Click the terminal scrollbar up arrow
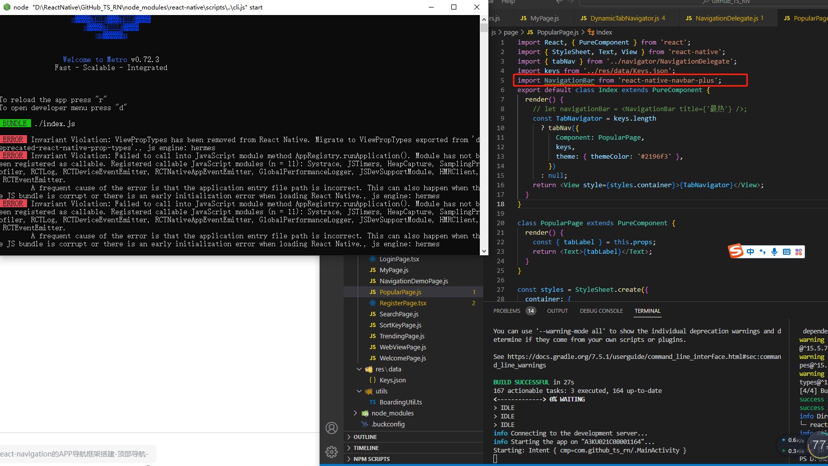Screen dimensions: 828x466 coord(484,19)
